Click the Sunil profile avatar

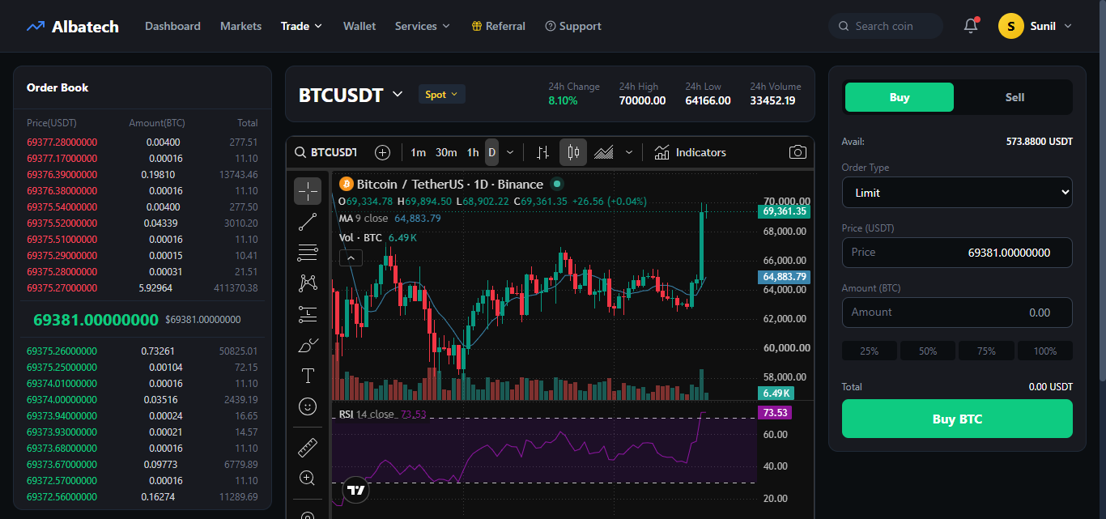[x=1011, y=26]
